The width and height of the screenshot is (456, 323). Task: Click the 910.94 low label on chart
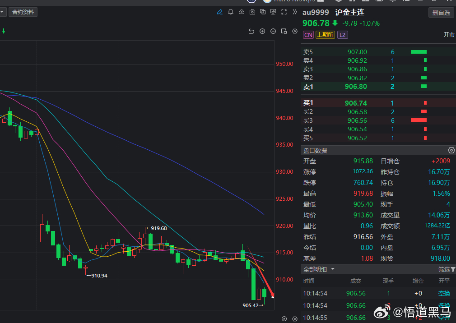tap(99, 276)
